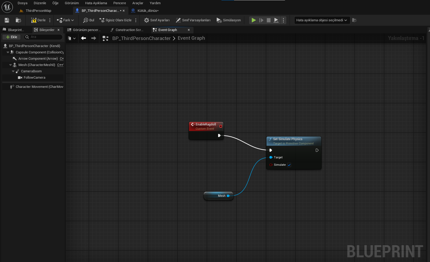
Task: Open compile options next to Derle
Action: tap(50, 20)
